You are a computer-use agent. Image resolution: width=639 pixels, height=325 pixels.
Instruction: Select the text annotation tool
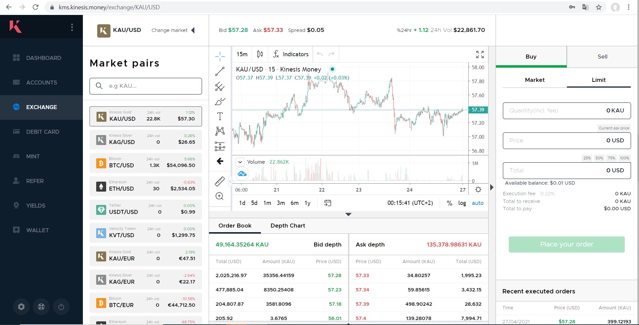click(x=220, y=116)
